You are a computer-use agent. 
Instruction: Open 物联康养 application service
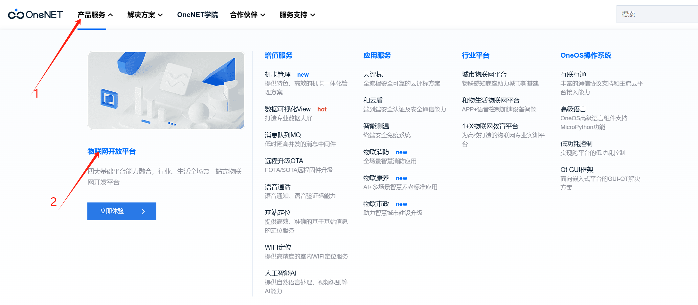coord(376,178)
